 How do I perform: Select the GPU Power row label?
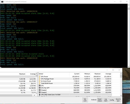[x=44, y=77]
